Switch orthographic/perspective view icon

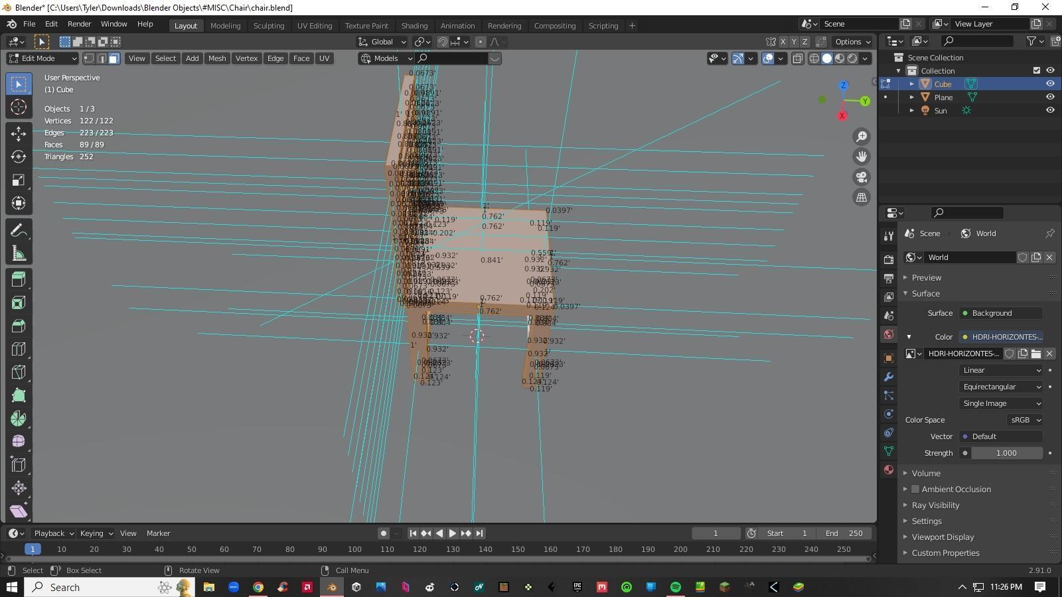[x=862, y=197]
